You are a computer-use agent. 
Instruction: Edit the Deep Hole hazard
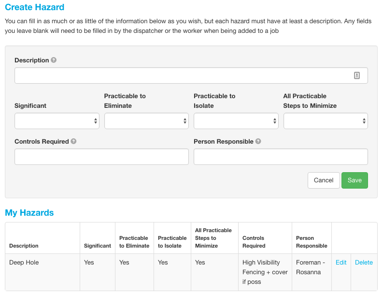coord(341,263)
